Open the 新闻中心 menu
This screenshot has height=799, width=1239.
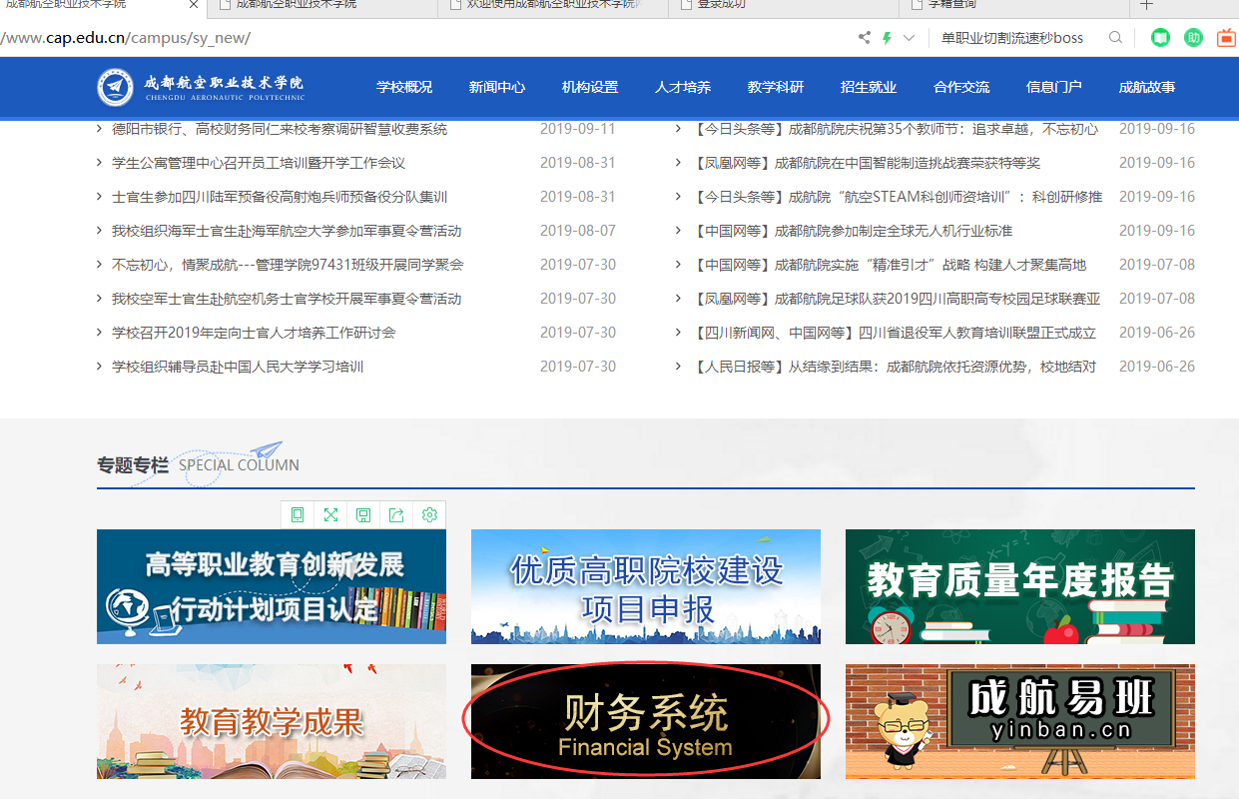pyautogui.click(x=497, y=87)
